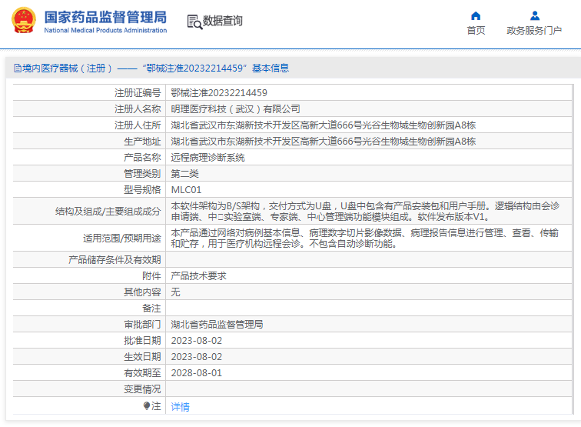
Task: Click the 首页 home icon
Action: [476, 16]
